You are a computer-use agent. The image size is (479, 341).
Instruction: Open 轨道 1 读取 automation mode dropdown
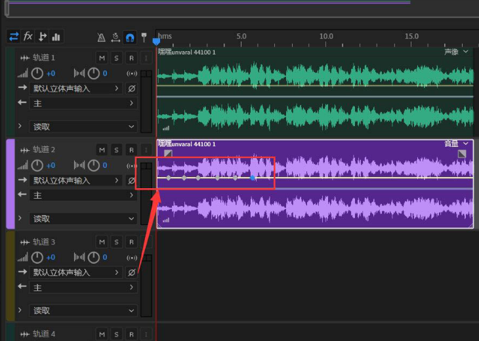point(83,127)
